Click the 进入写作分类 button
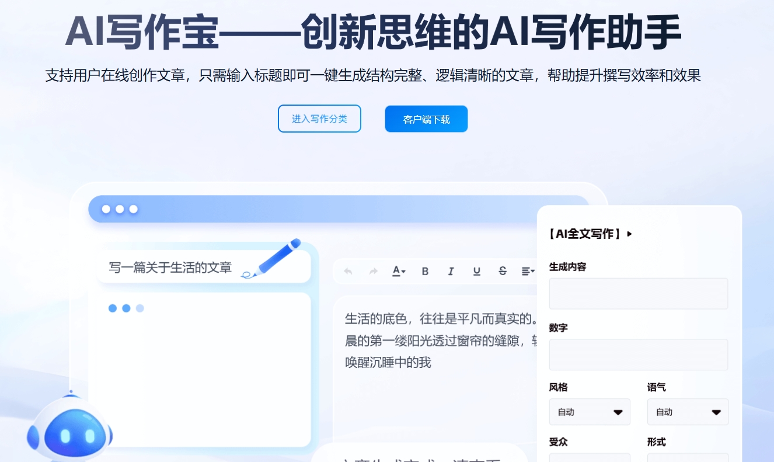The height and width of the screenshot is (462, 774). point(319,119)
